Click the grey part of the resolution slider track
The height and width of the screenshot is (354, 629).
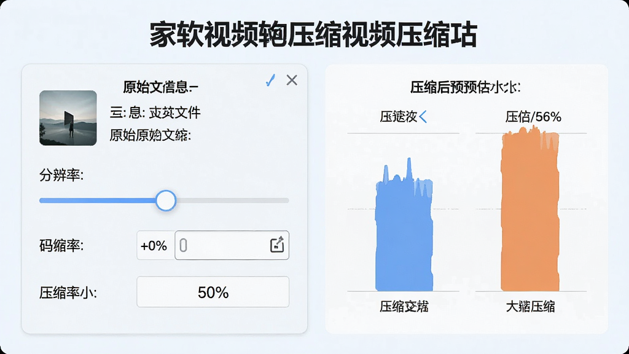click(233, 200)
